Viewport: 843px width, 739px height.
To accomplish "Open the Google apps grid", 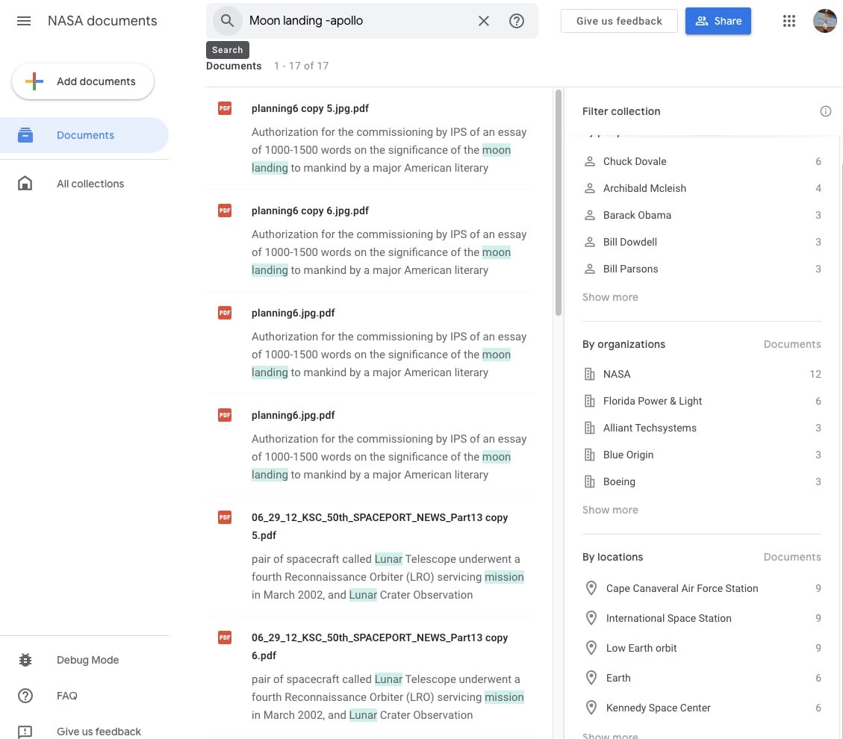I will [789, 21].
